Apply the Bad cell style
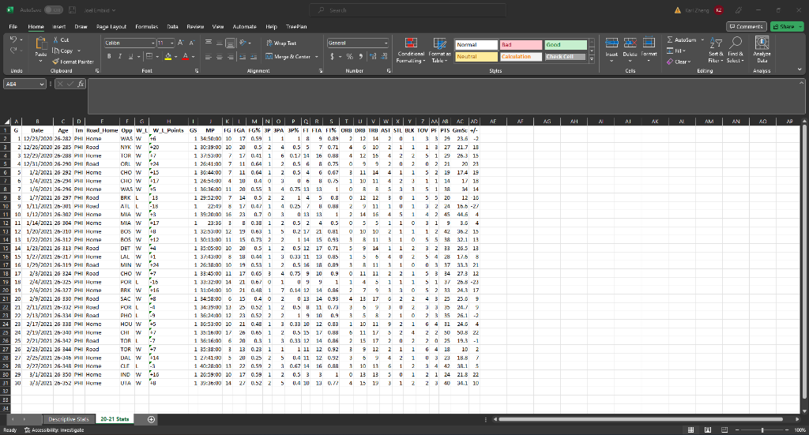 point(521,45)
